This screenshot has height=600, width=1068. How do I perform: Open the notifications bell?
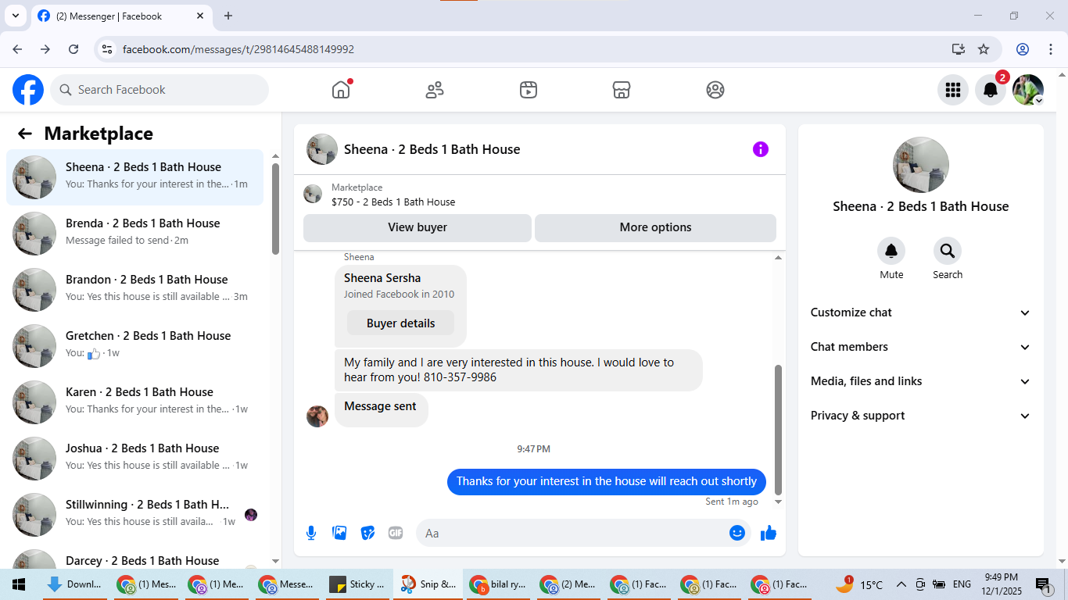point(991,90)
